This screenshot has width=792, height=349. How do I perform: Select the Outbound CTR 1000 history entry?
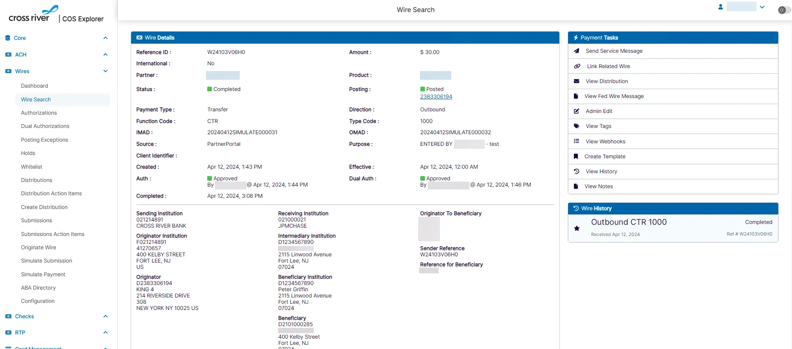click(x=673, y=228)
